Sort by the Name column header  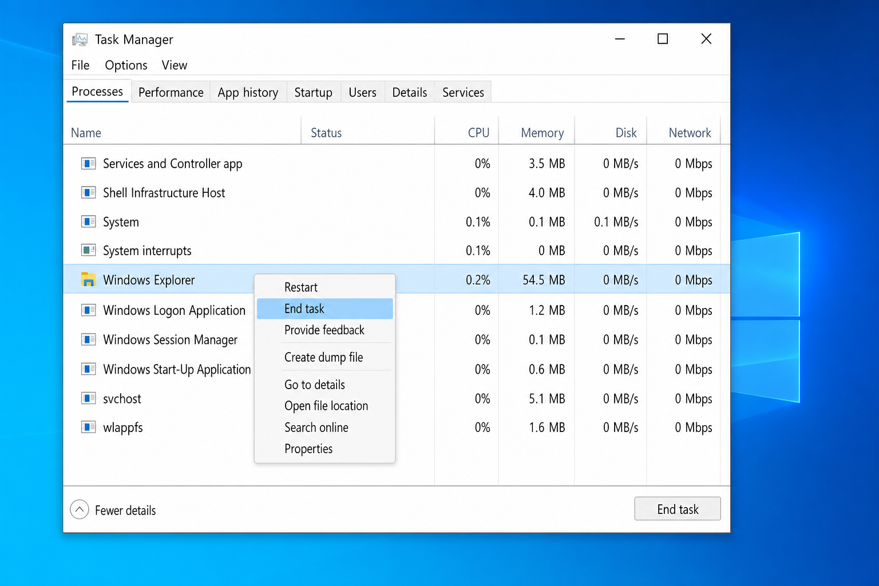click(182, 133)
